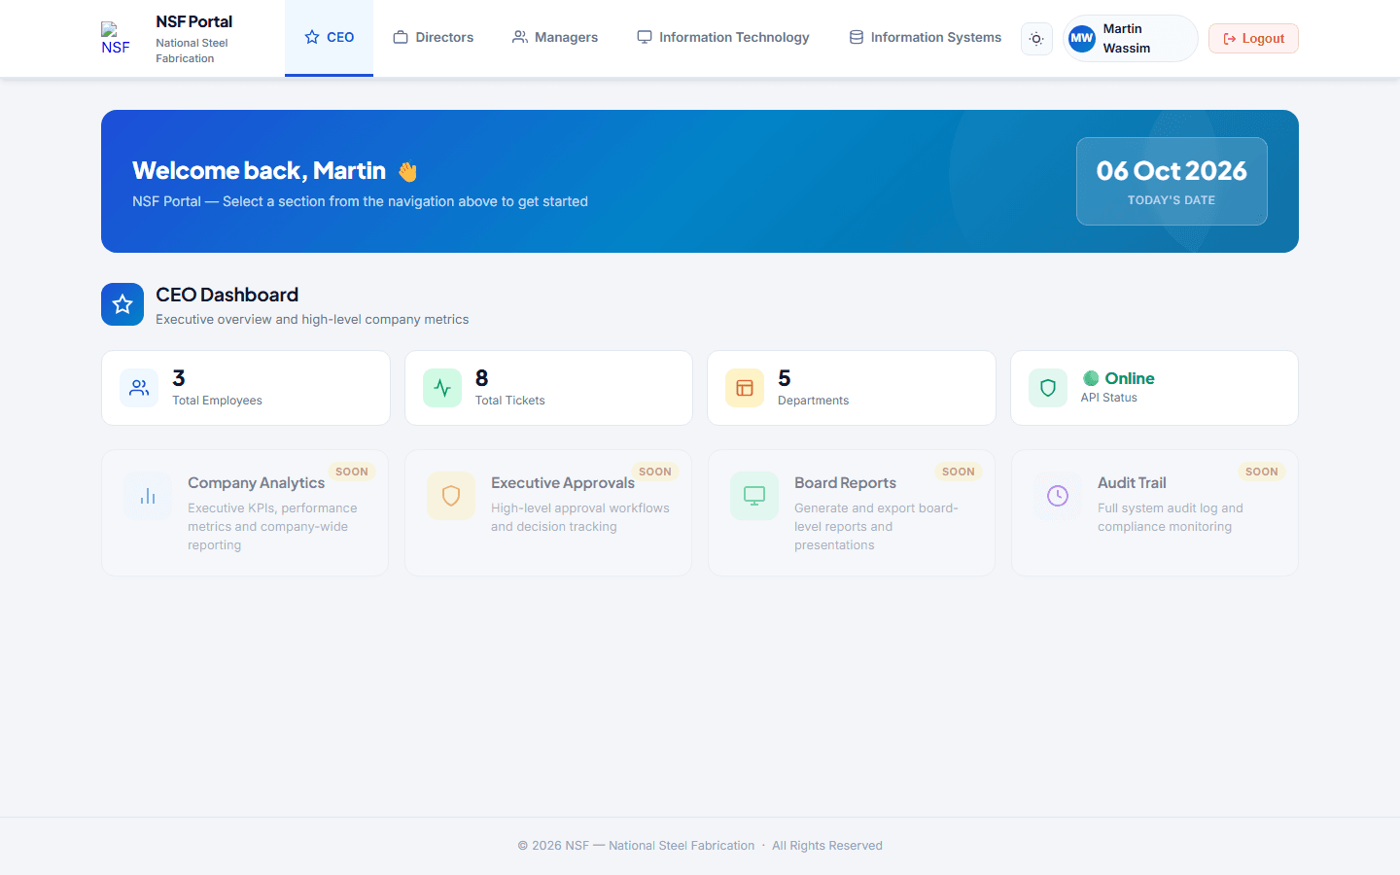1400x875 pixels.
Task: Click the MW avatar circle
Action: 1082,39
